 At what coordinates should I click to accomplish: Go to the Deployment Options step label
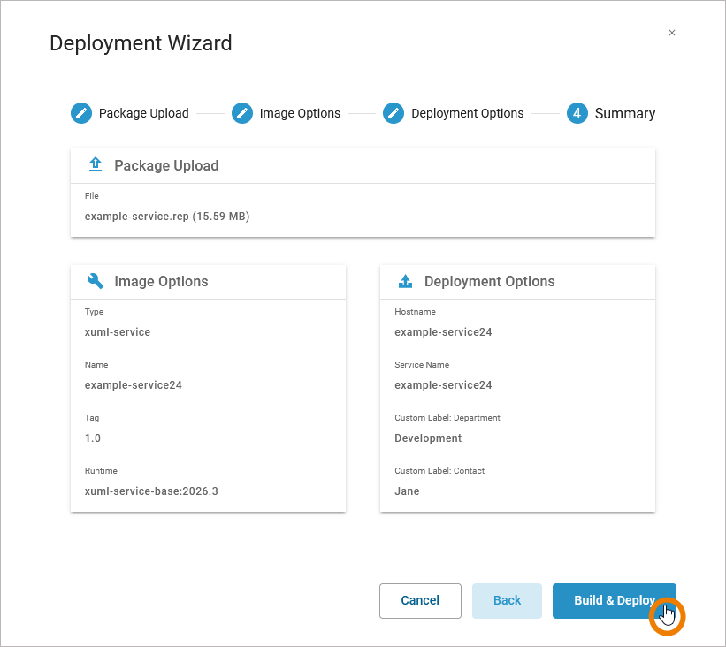(x=467, y=113)
